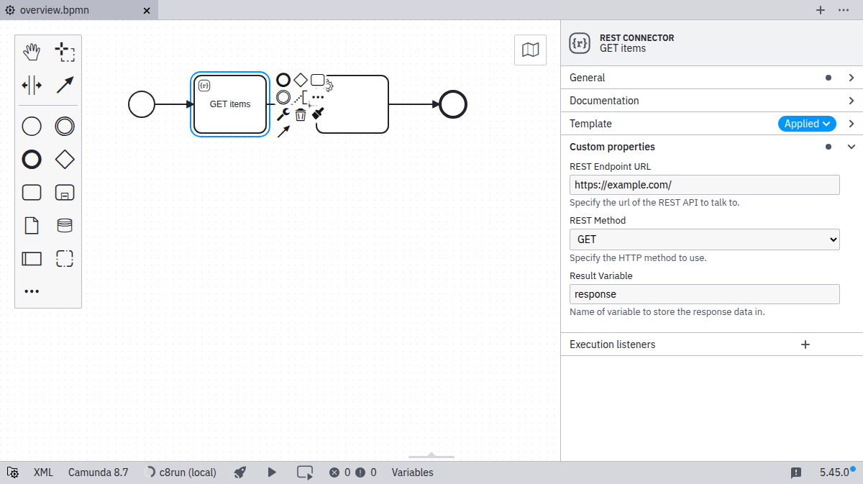
Task: Click the REST Endpoint URL field
Action: [x=704, y=185]
